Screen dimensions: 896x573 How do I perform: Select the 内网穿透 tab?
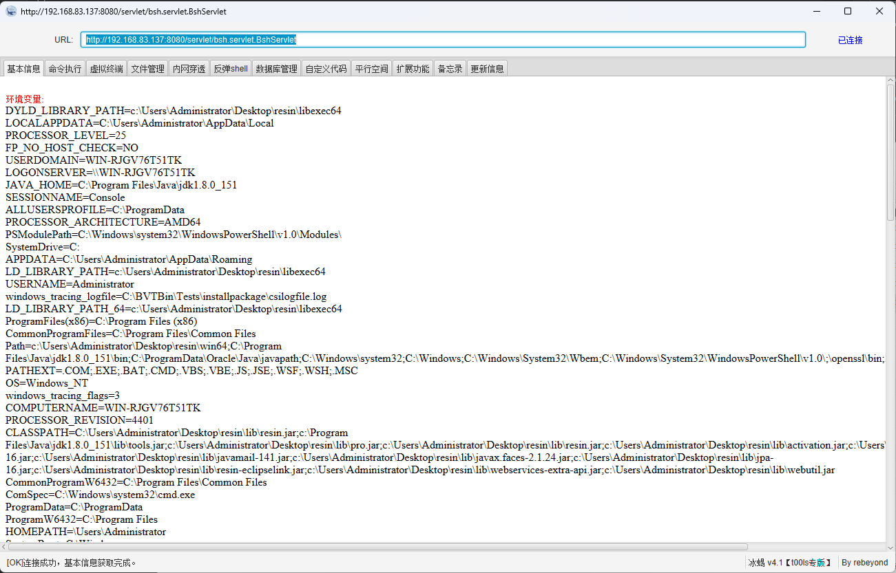(189, 69)
